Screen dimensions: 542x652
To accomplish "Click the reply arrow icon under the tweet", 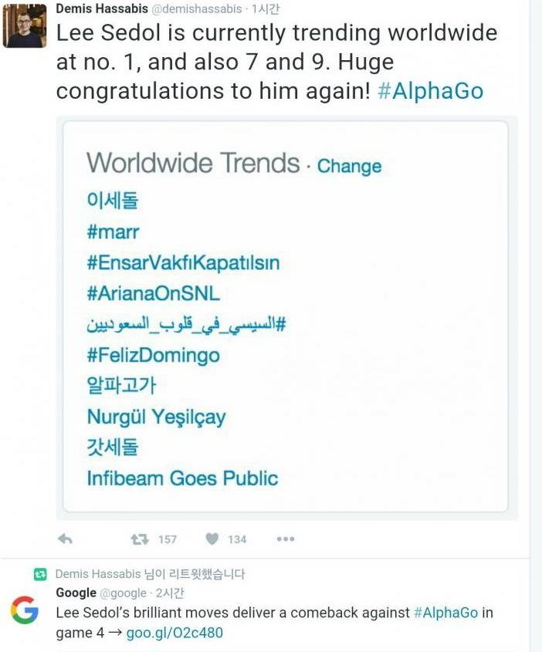I will point(66,539).
